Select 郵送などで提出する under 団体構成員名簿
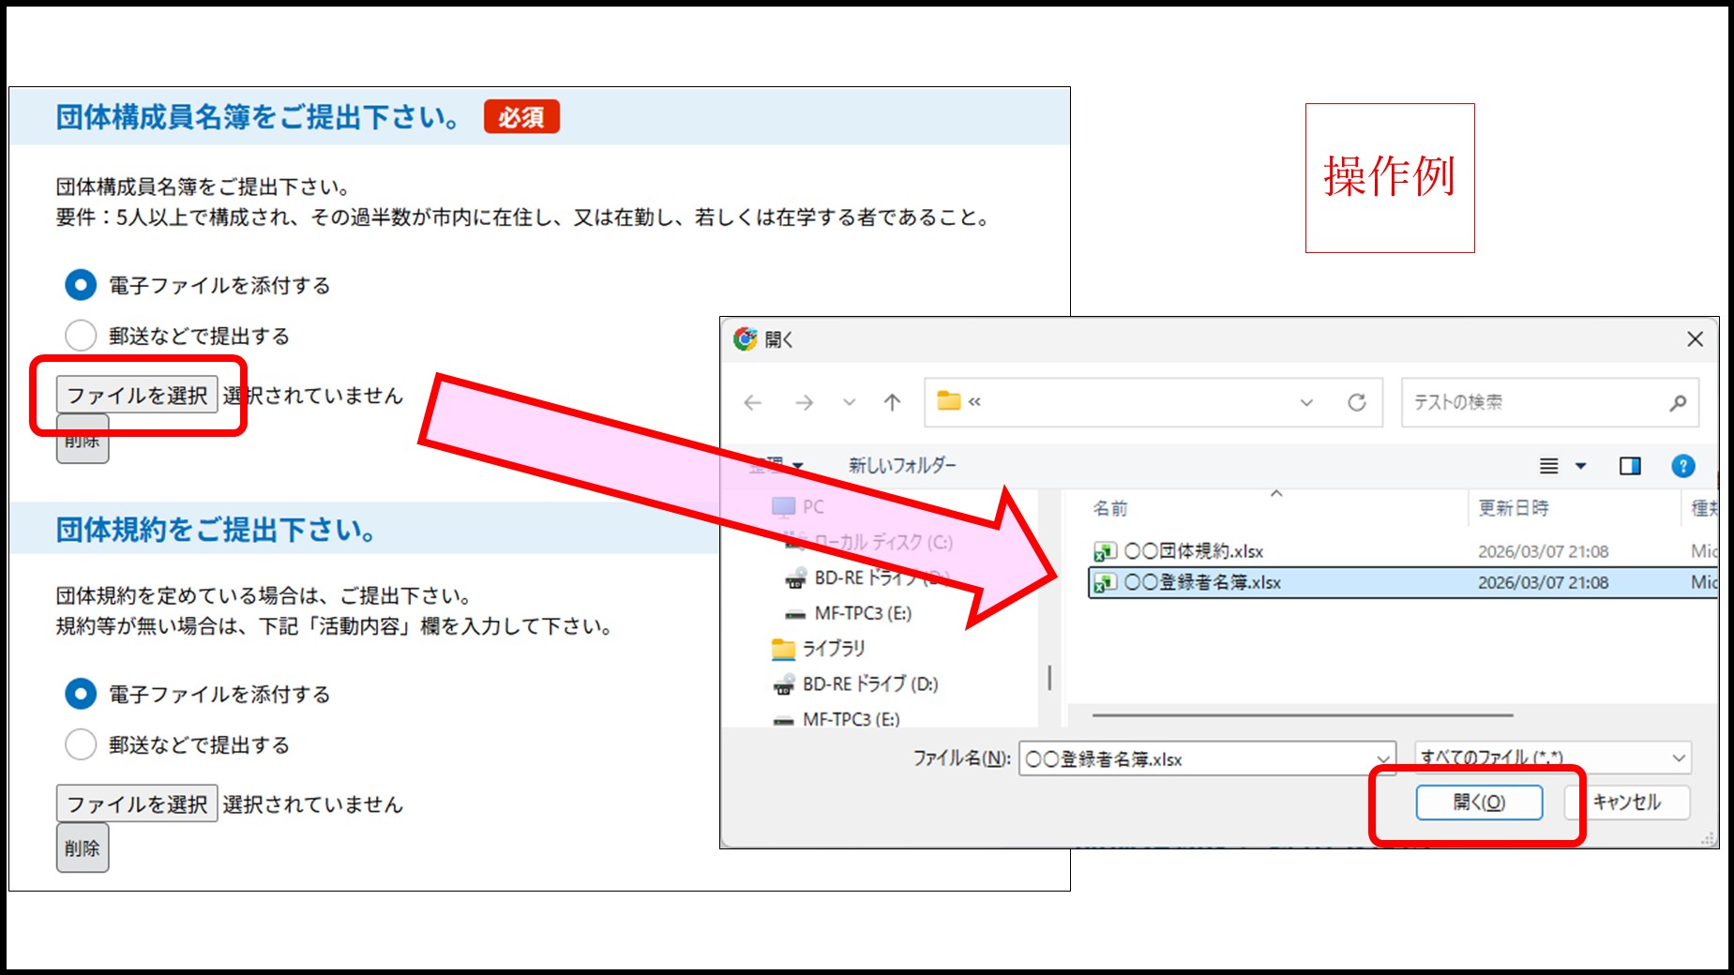Viewport: 1734px width, 975px height. (81, 336)
